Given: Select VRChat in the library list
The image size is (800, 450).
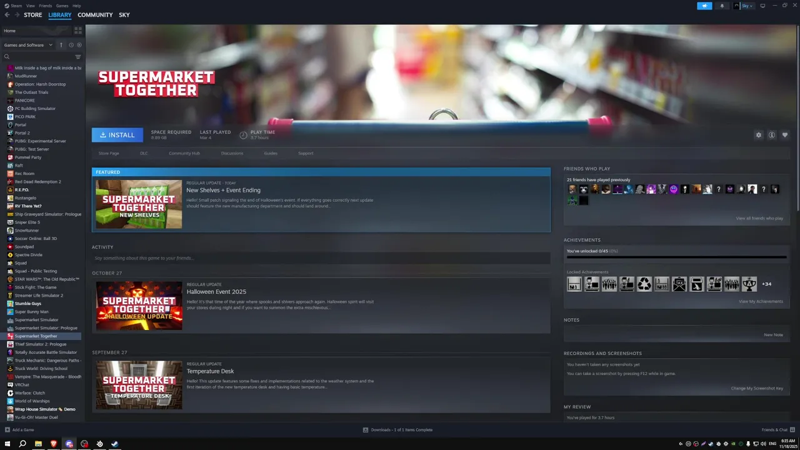Looking at the screenshot, I should tap(22, 385).
